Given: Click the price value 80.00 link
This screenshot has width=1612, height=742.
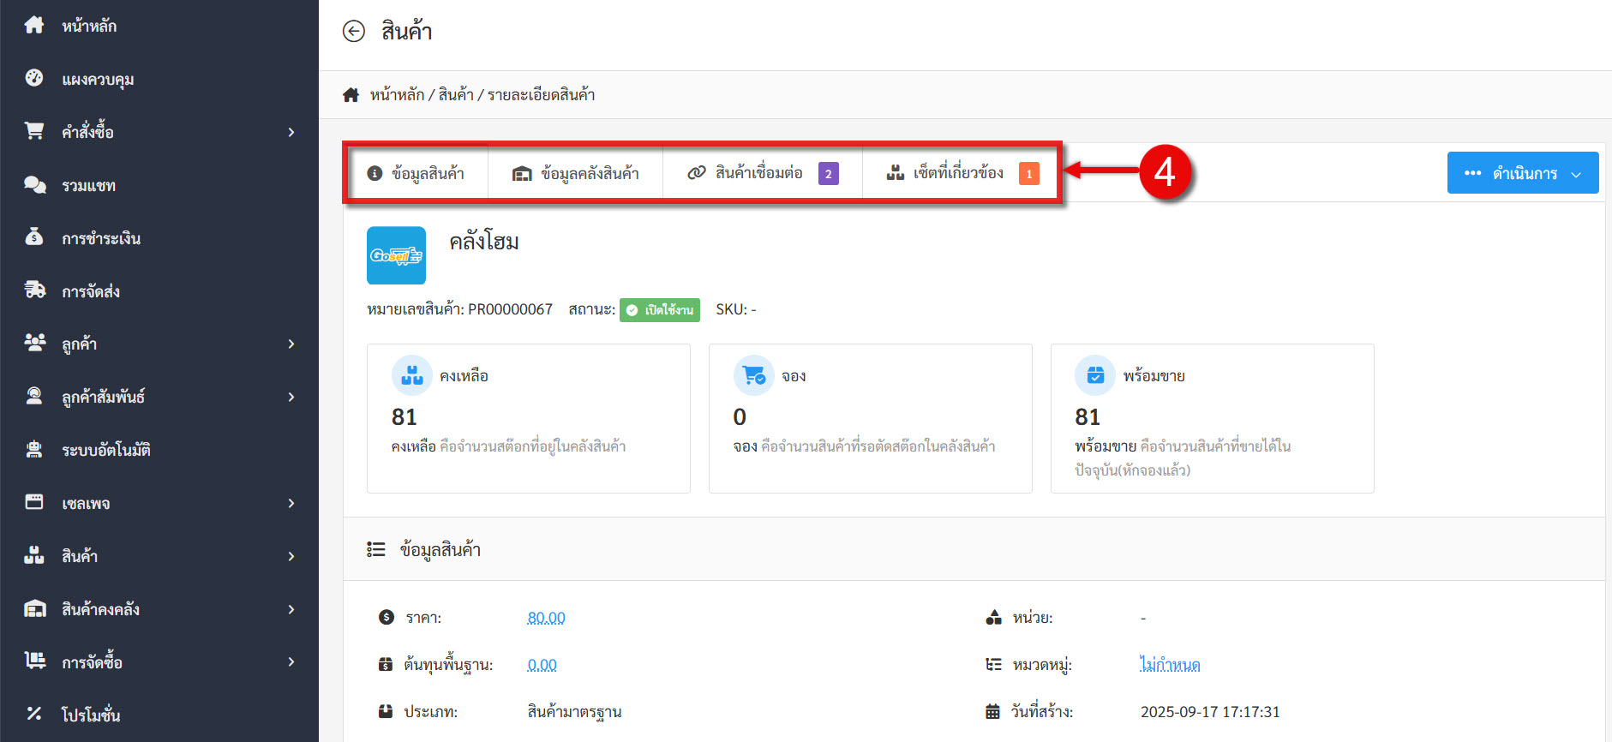Looking at the screenshot, I should tap(546, 618).
